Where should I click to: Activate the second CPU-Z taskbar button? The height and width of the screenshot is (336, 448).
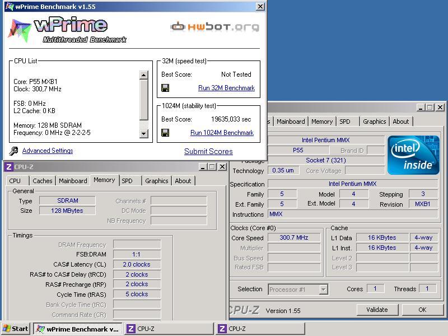pyautogui.click(x=260, y=329)
